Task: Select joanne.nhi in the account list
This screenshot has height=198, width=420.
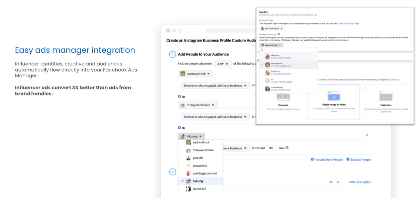Action: pos(200,188)
